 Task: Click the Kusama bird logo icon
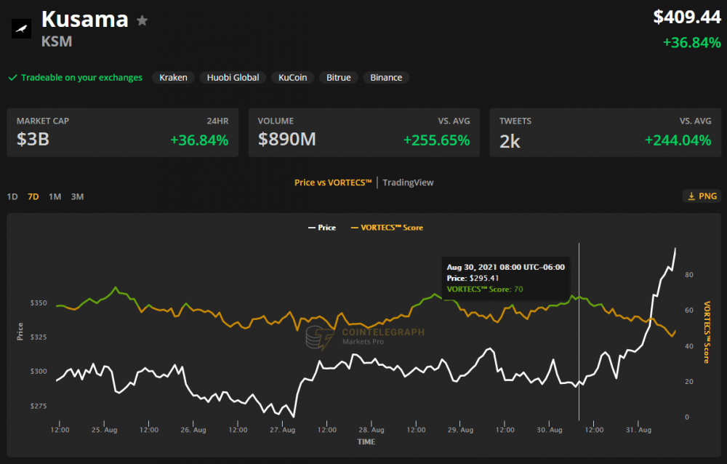pos(21,29)
